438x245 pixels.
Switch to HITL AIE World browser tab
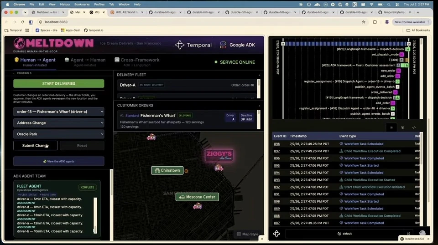point(126,12)
